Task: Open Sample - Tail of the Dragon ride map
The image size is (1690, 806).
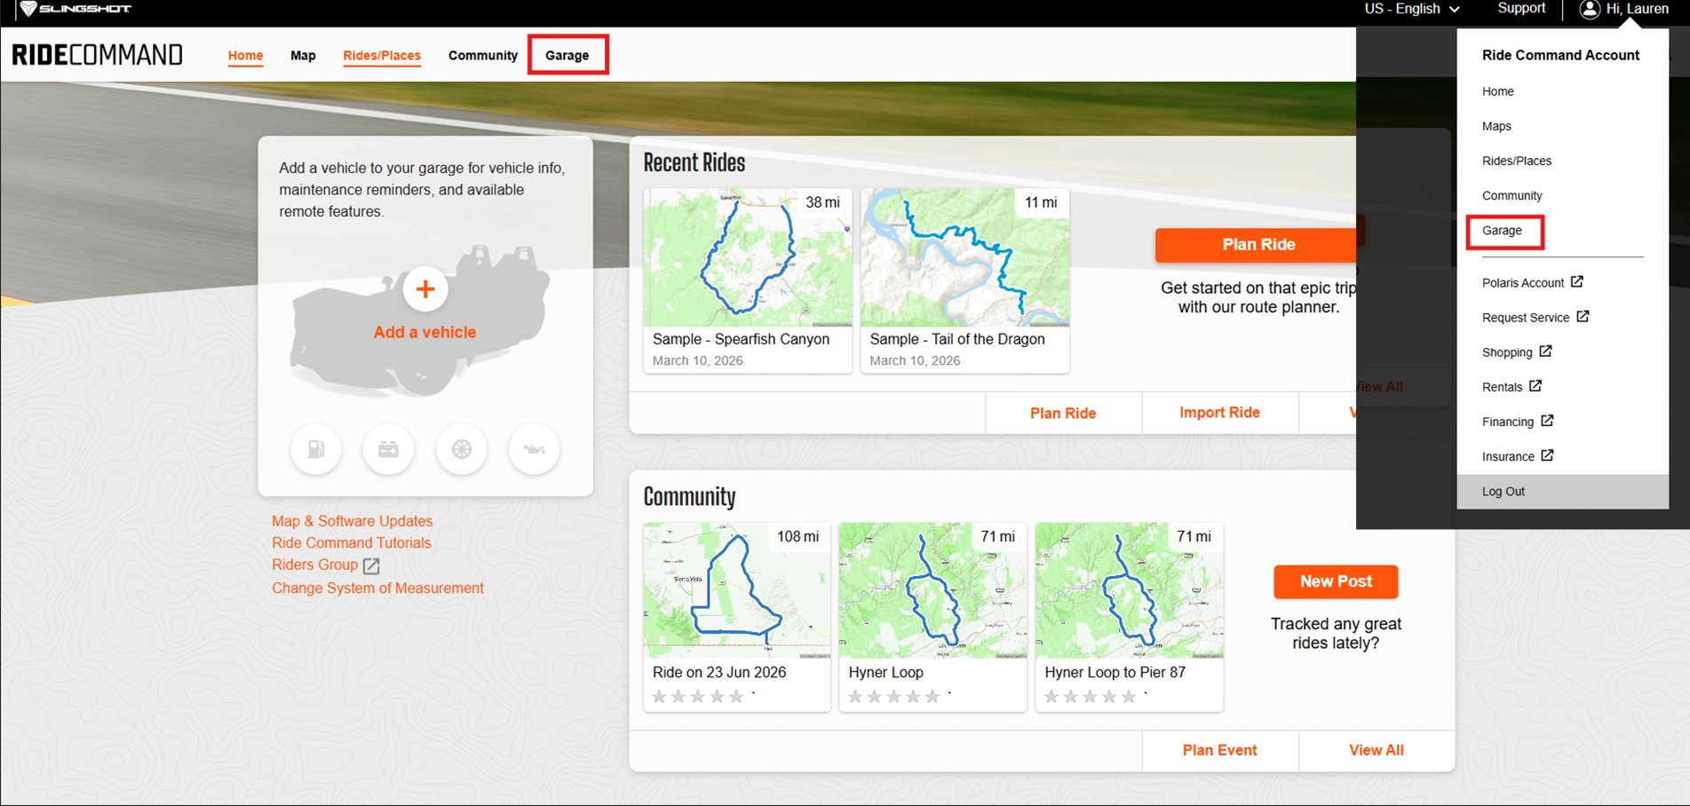Action: pos(965,257)
